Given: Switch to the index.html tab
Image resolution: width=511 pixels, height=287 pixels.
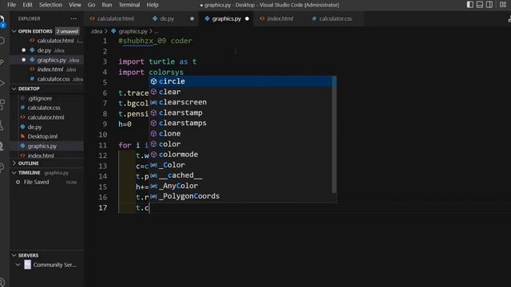Looking at the screenshot, I should pyautogui.click(x=280, y=19).
